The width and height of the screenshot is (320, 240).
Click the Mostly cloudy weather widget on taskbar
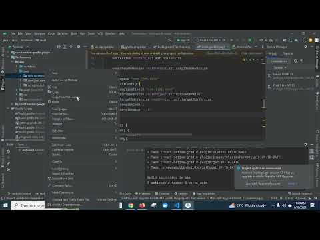(x=247, y=205)
